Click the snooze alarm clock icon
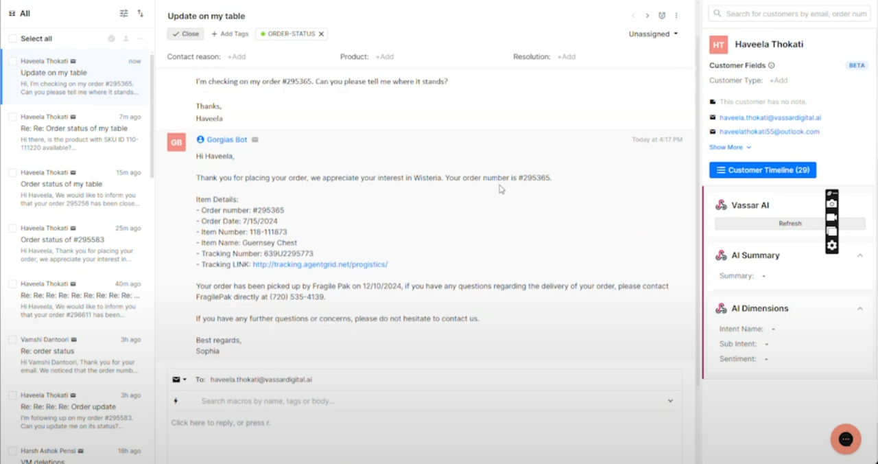The image size is (878, 464). coord(662,16)
